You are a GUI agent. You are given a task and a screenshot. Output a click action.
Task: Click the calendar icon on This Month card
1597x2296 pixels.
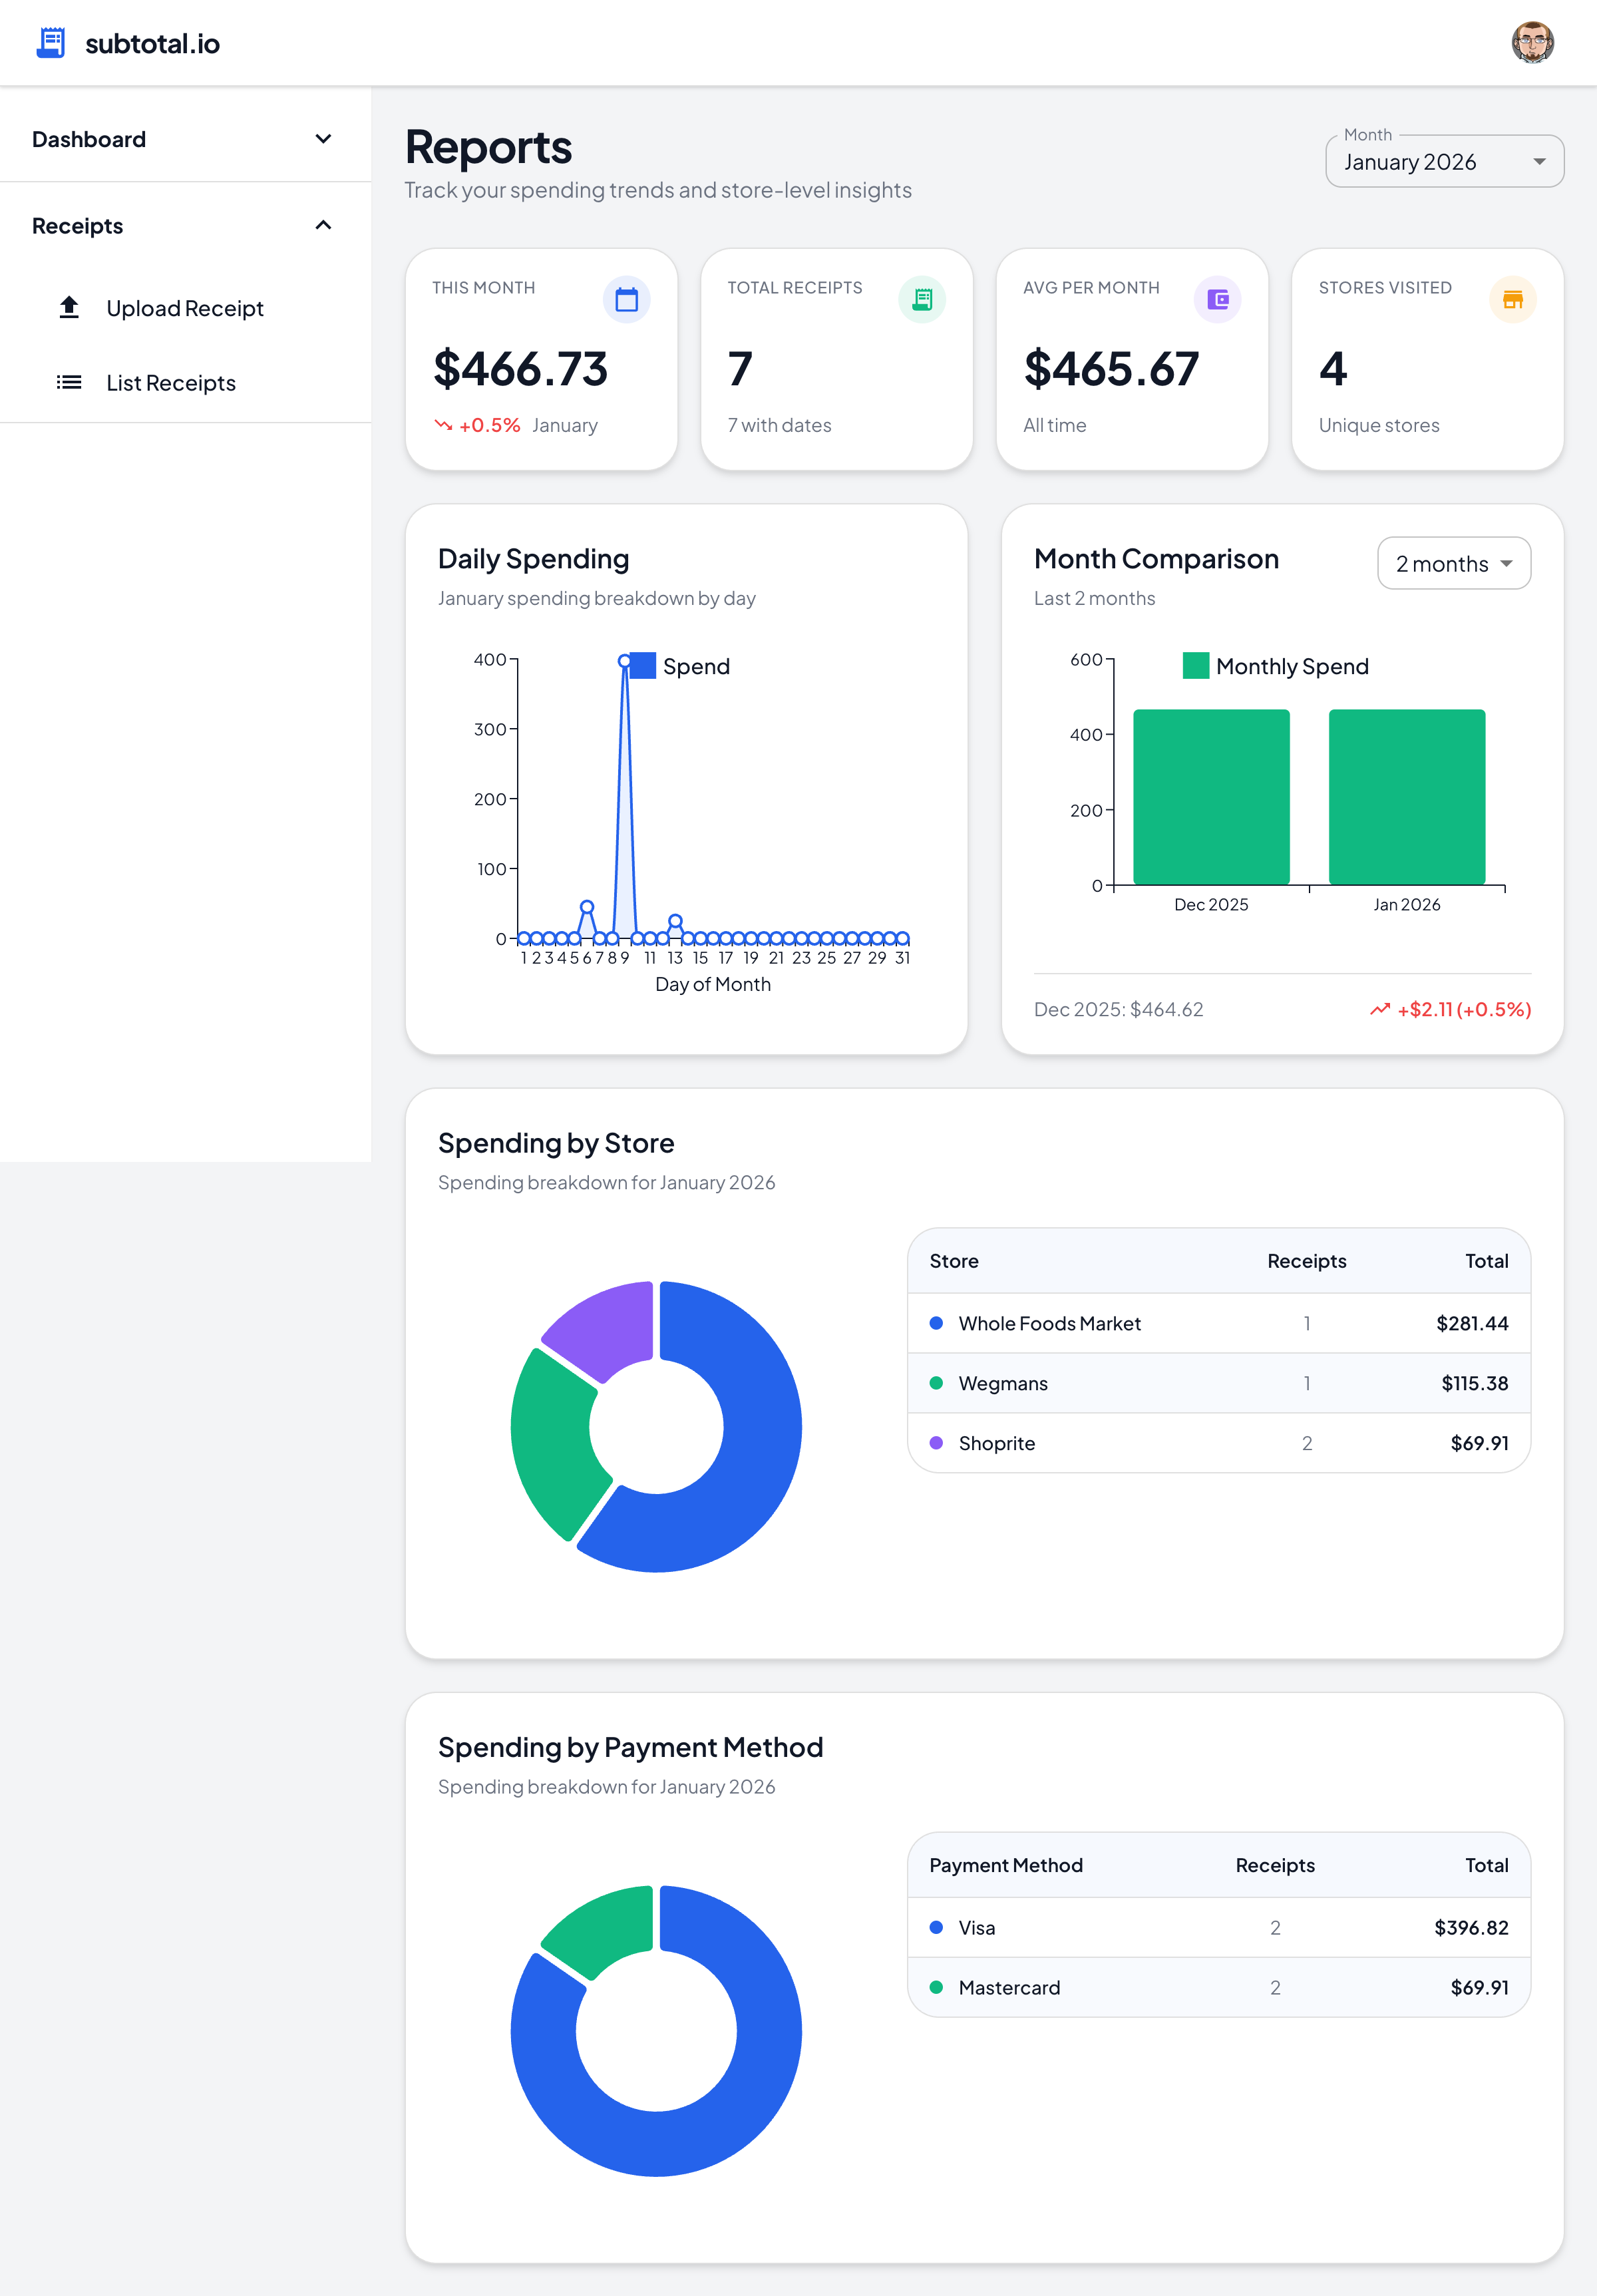coord(626,298)
